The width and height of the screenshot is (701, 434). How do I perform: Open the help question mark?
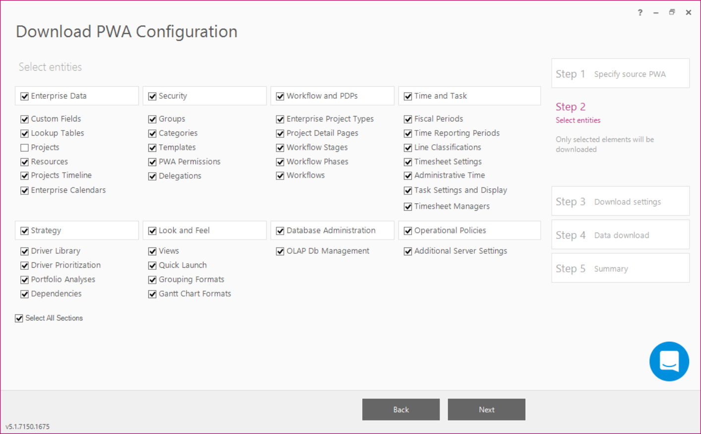[640, 12]
